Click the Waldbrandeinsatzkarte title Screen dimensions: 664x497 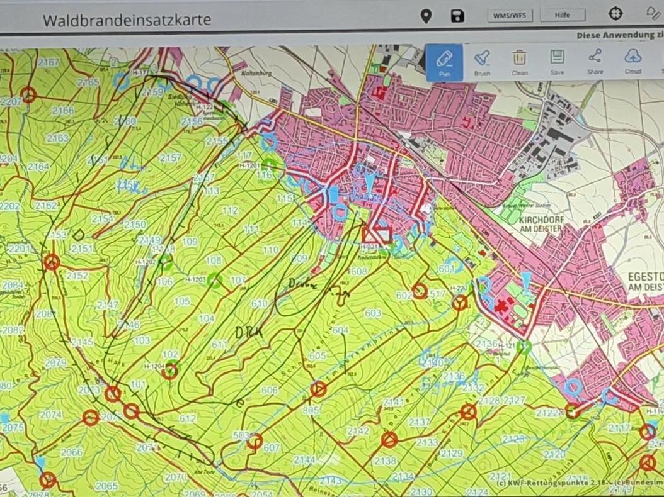(x=127, y=20)
